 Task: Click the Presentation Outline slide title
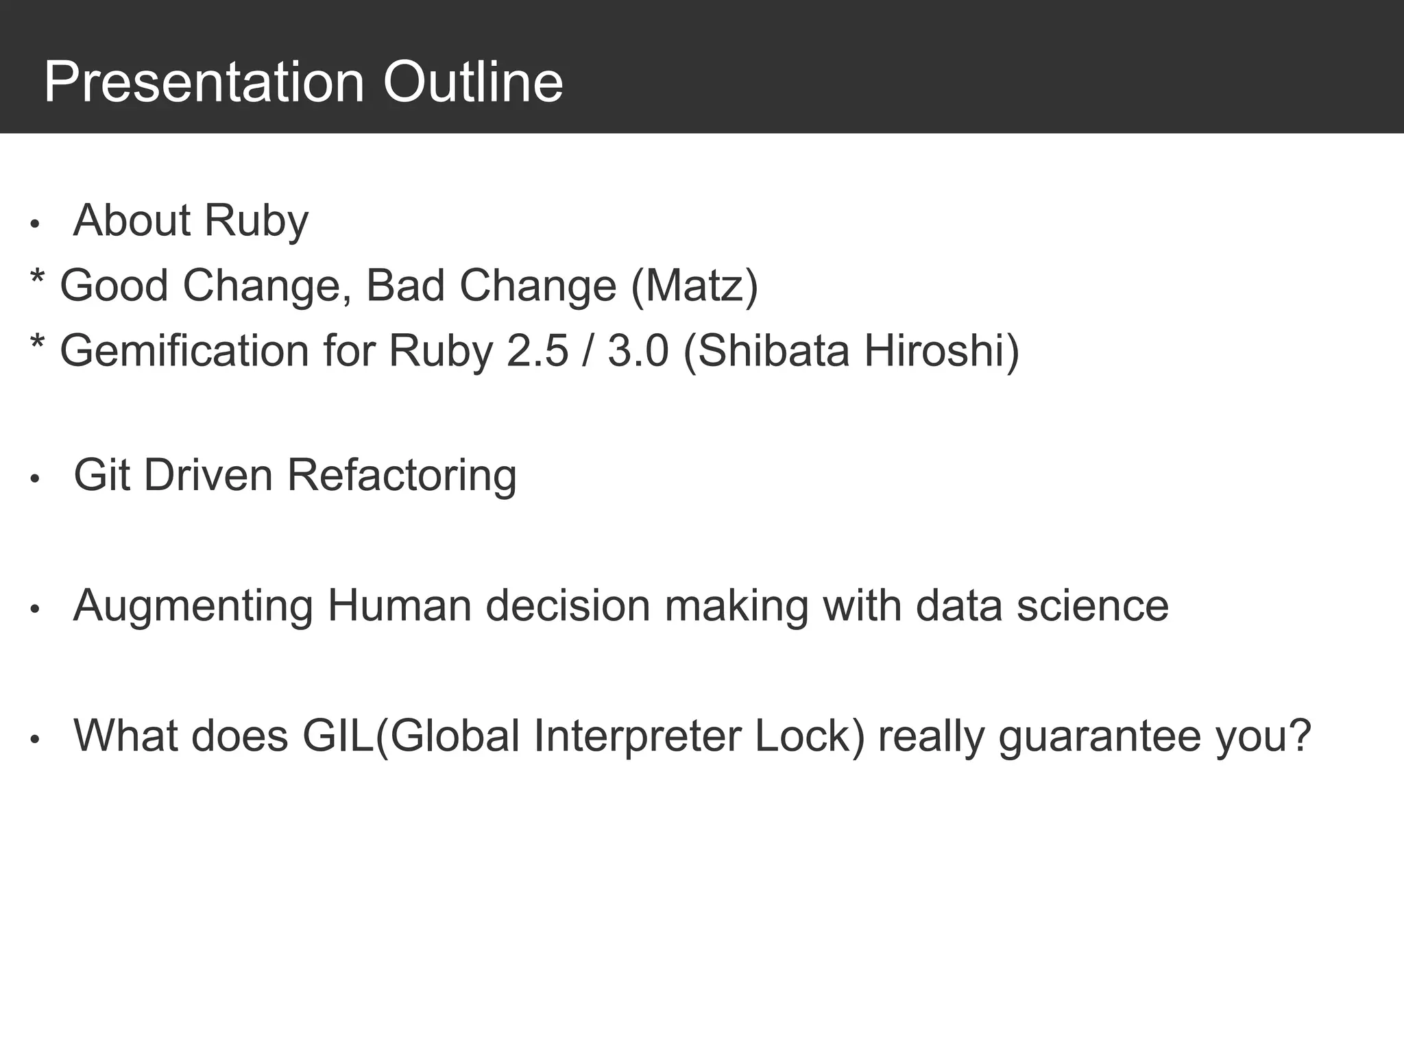pos(303,83)
